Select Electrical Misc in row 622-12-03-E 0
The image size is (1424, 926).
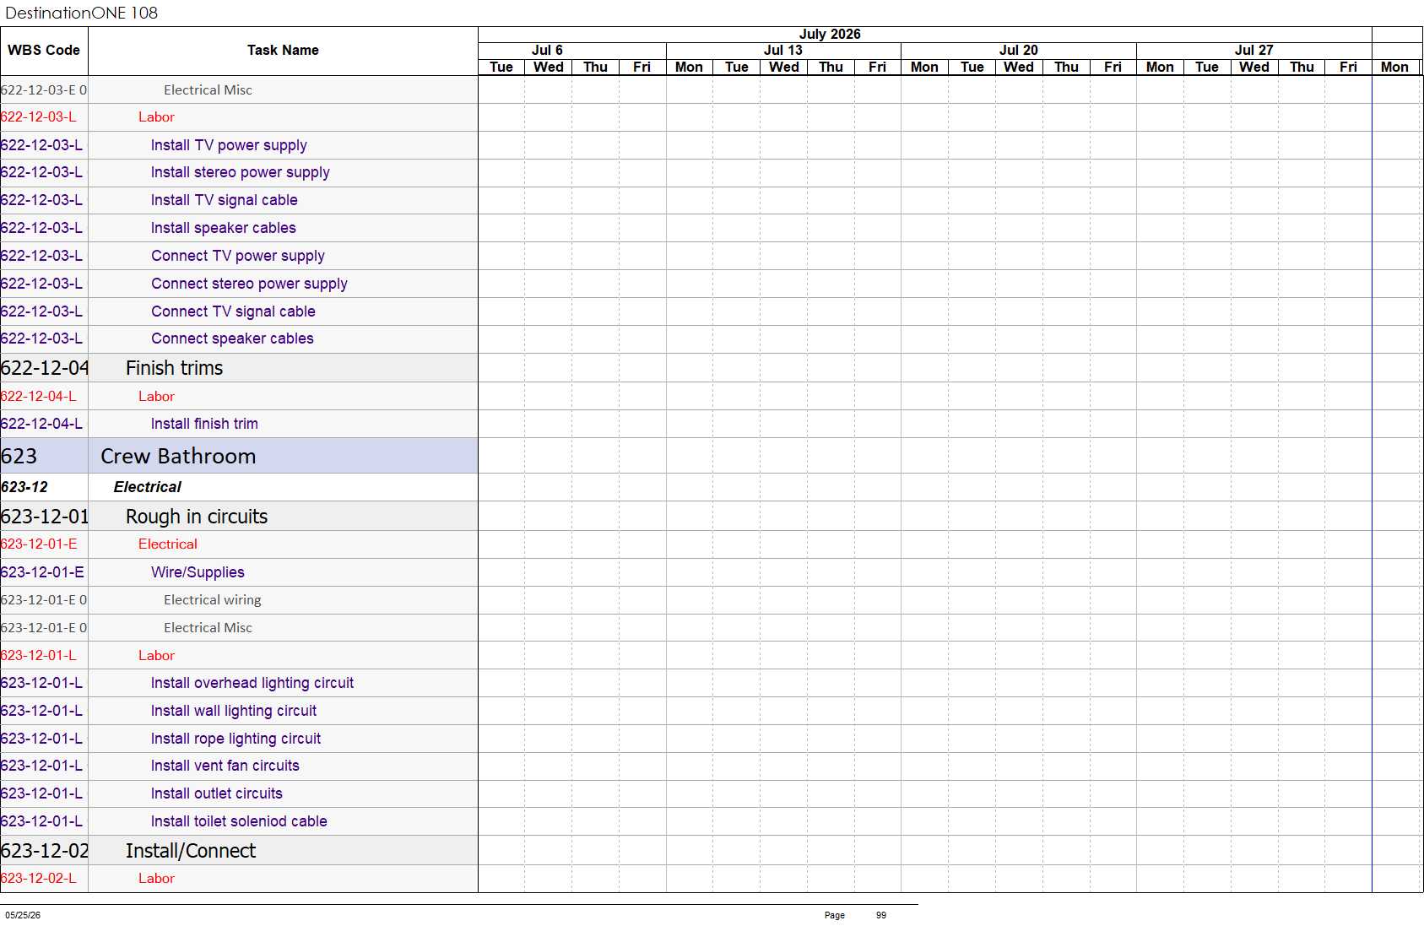[208, 90]
